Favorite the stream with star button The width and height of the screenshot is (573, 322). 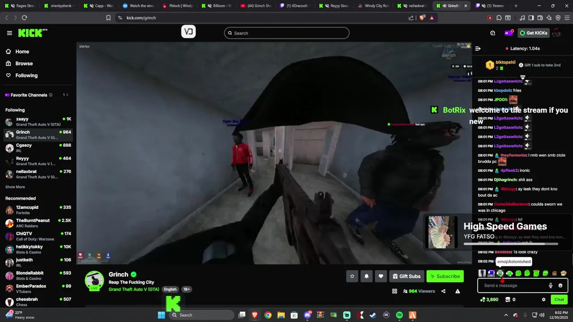point(352,276)
